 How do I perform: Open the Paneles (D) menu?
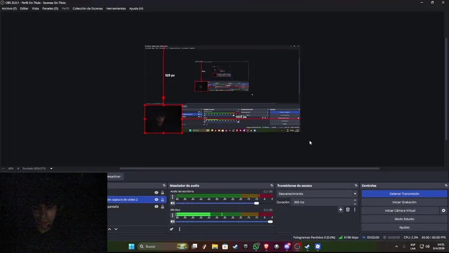50,8
